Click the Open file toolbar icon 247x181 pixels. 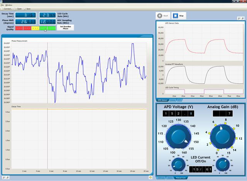pos(15,8)
